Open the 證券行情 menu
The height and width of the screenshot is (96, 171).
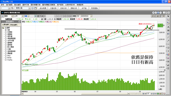point(26,5)
